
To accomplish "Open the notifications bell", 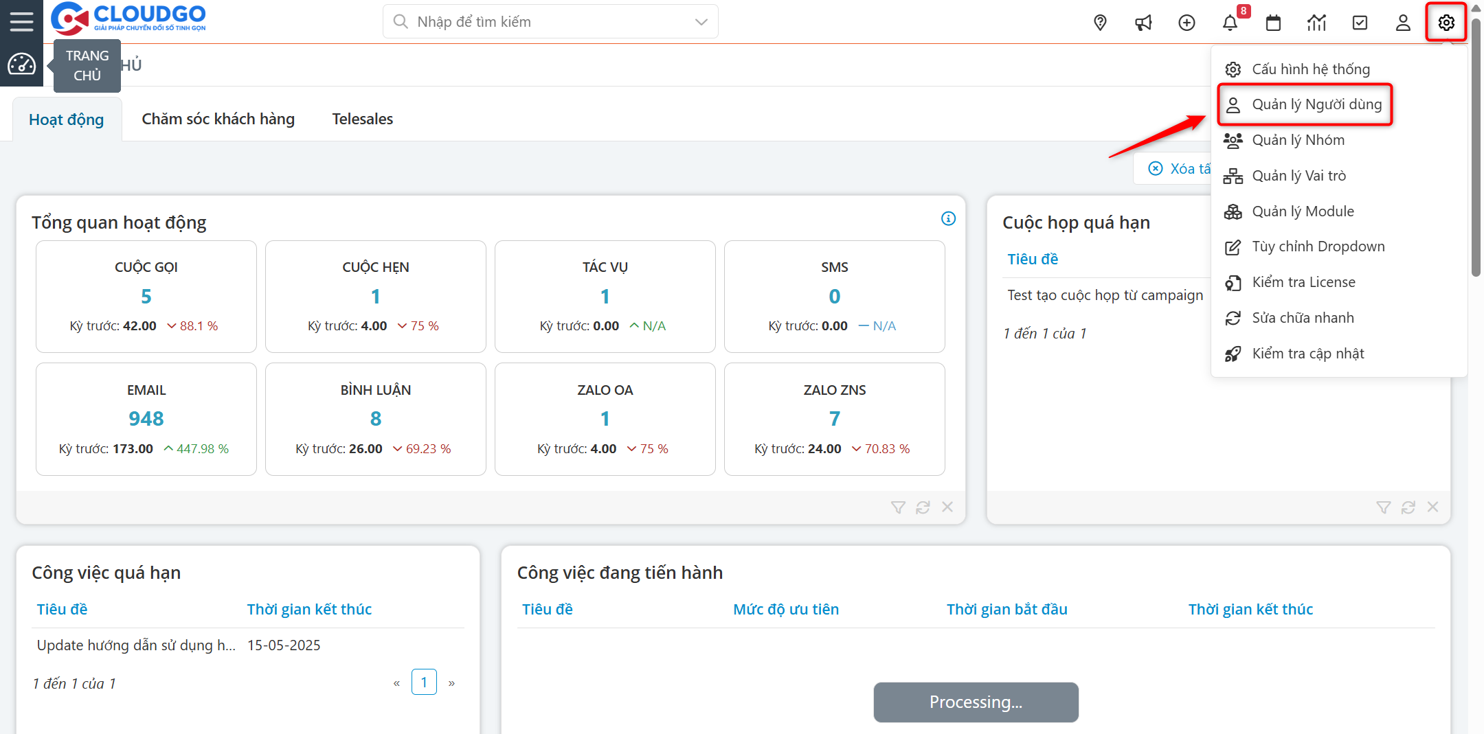I will tap(1230, 23).
